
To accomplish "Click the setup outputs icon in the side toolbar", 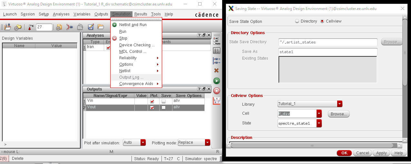I will point(217,61).
